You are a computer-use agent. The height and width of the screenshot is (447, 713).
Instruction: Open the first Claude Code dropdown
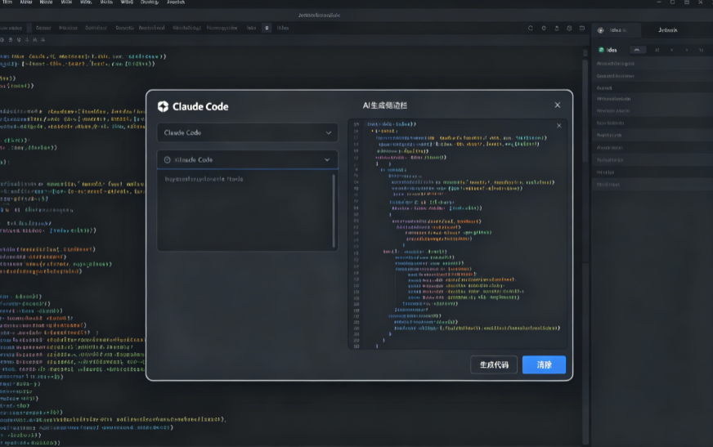(x=248, y=132)
